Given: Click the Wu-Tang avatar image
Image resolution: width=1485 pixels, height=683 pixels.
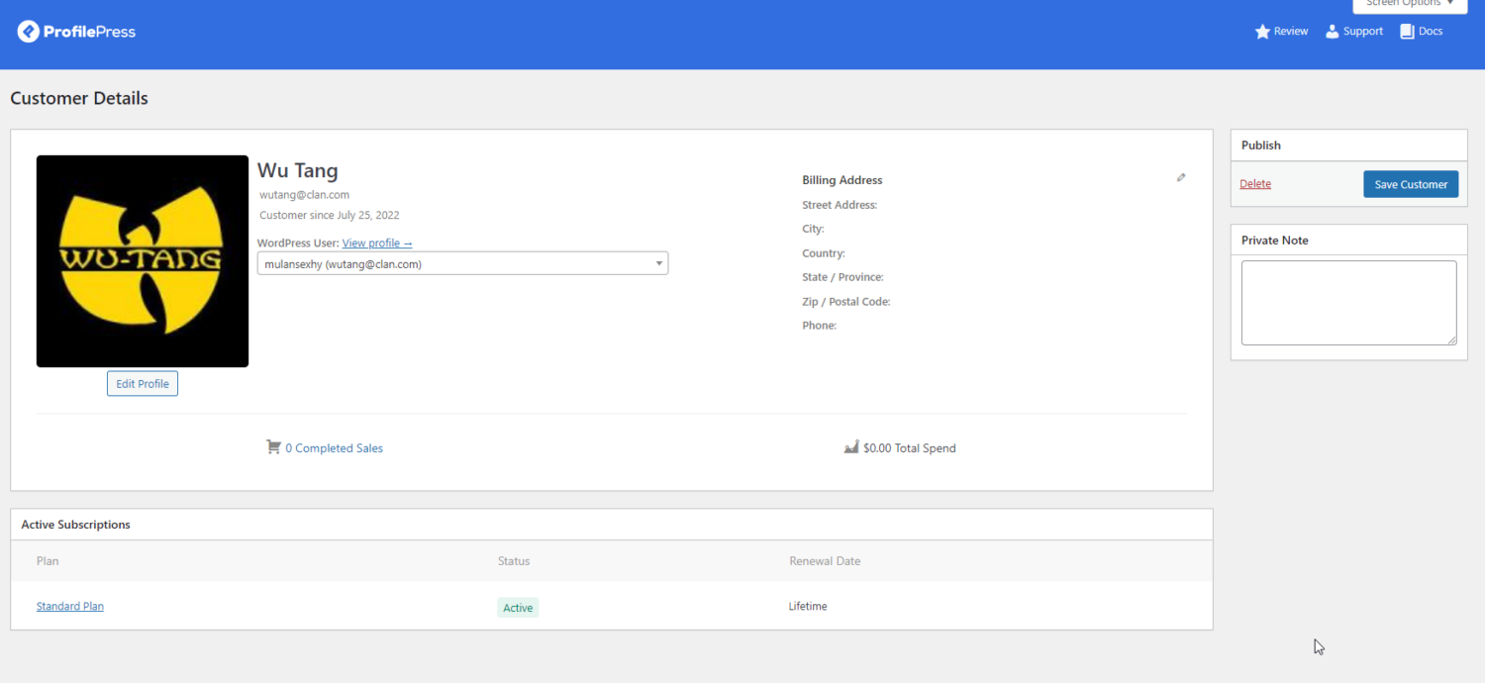Looking at the screenshot, I should coord(143,261).
